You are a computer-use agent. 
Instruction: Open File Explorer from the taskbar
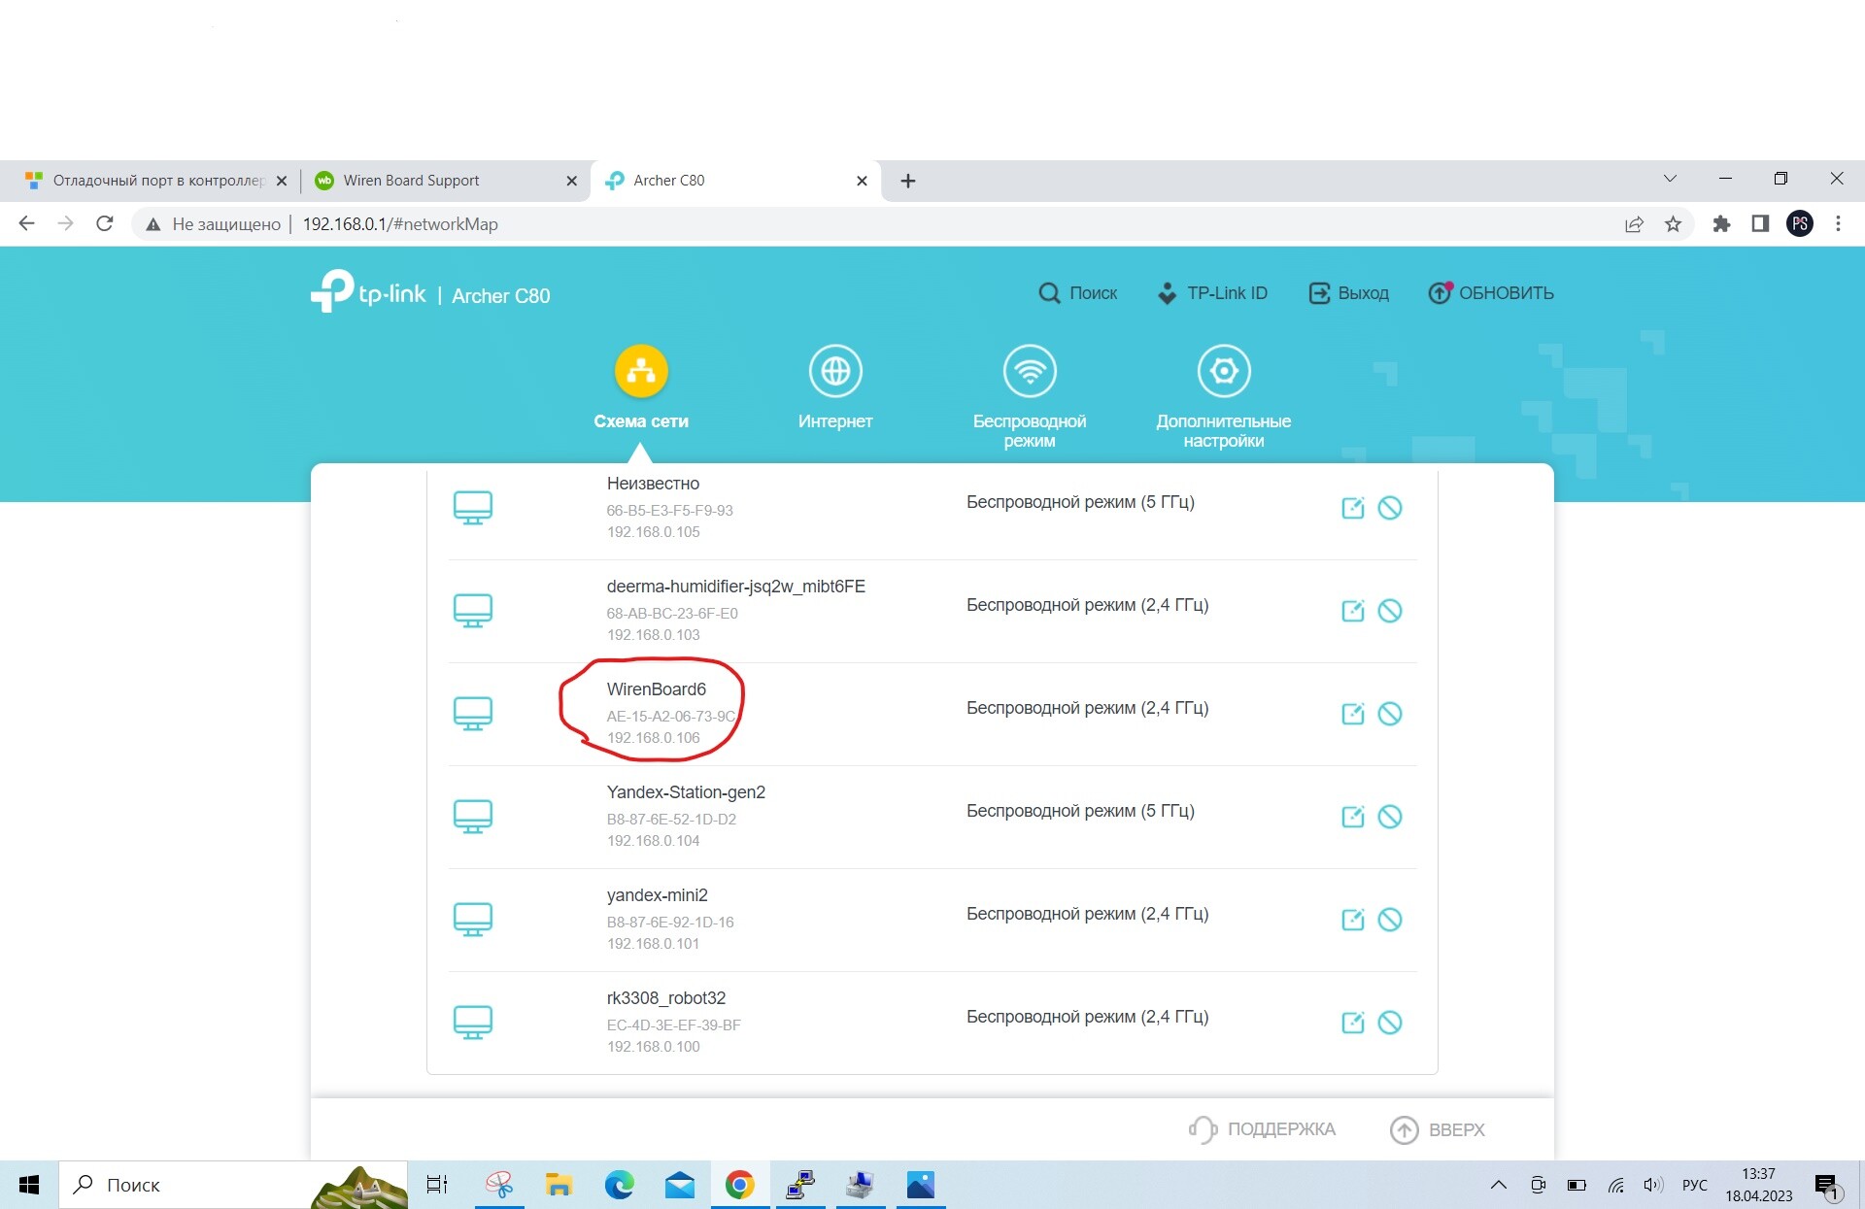tap(559, 1185)
